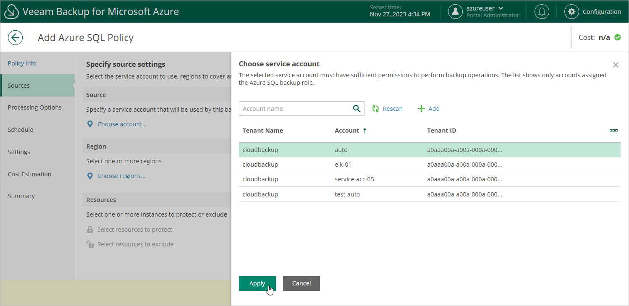Close the Choose service account panel
Image resolution: width=629 pixels, height=306 pixels.
616,65
